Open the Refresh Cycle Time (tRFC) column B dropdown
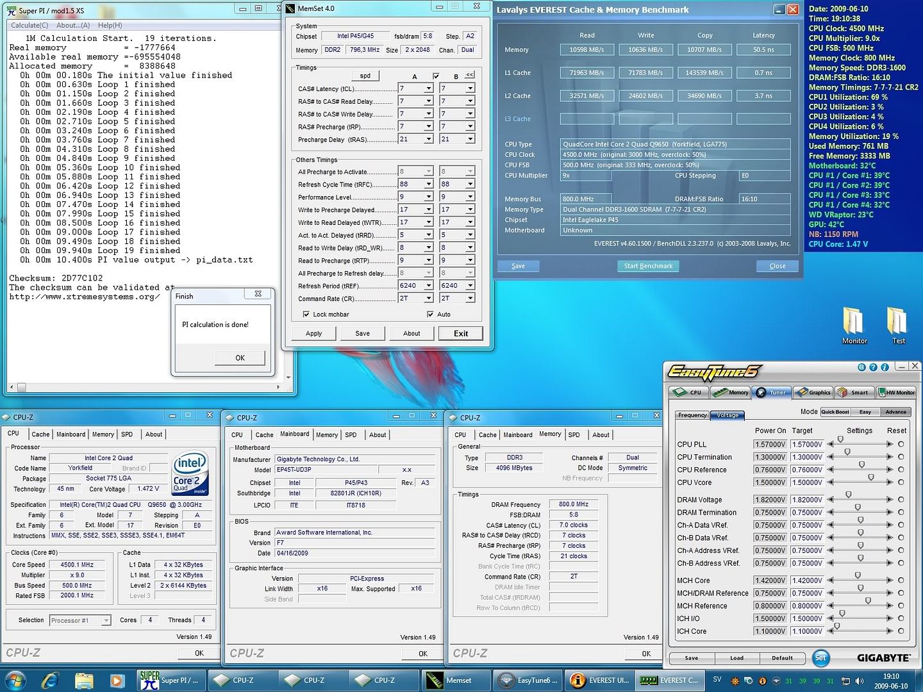The width and height of the screenshot is (923, 692). pyautogui.click(x=470, y=184)
